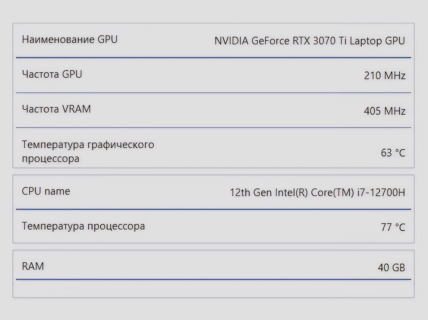Select the 63 °C GPU temperature value
The image size is (428, 320).
[393, 153]
